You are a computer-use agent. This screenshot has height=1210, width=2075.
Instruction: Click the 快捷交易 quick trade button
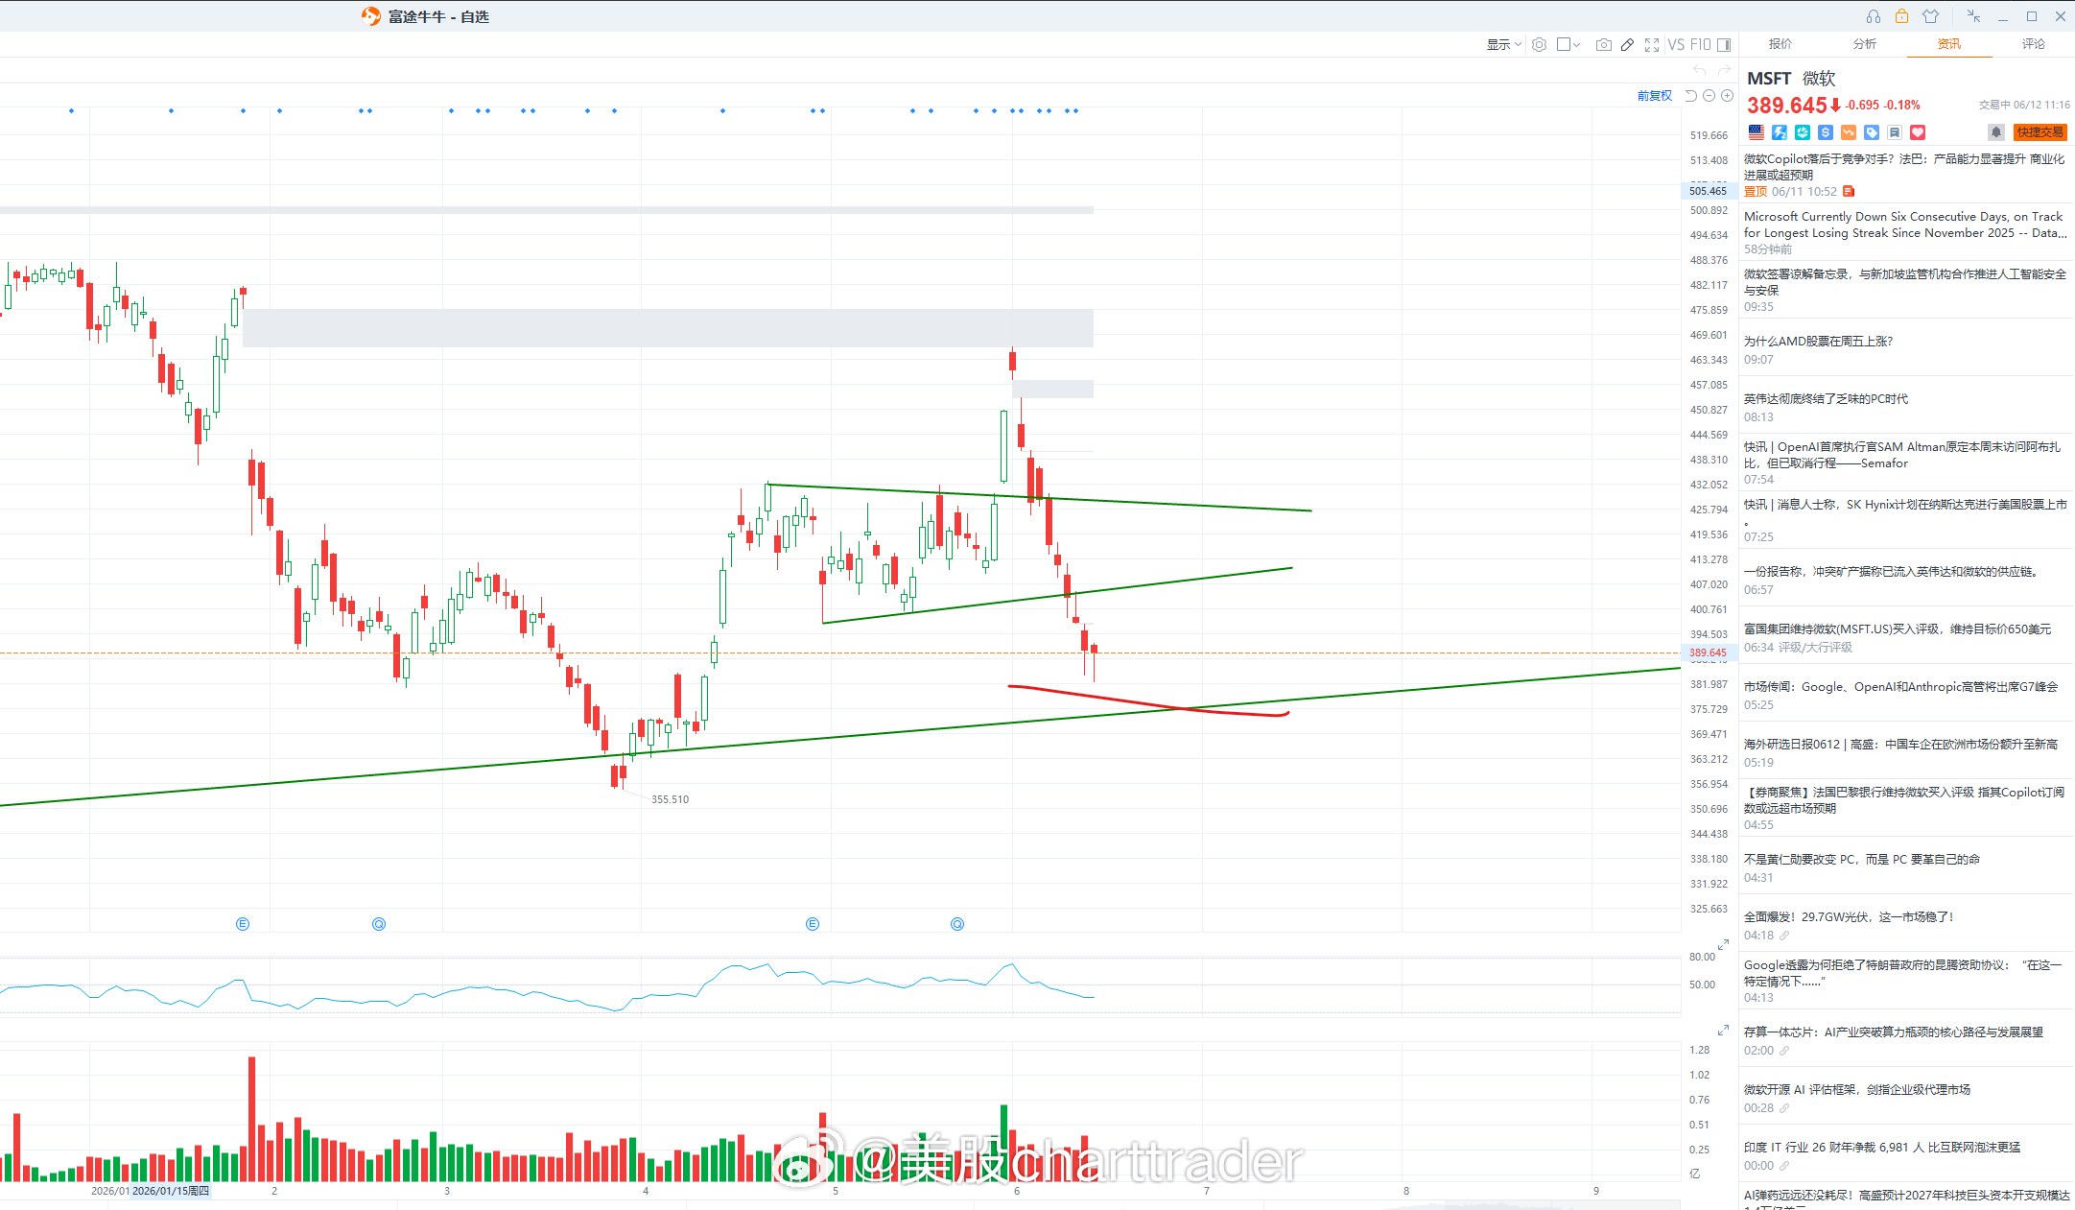tap(2040, 132)
